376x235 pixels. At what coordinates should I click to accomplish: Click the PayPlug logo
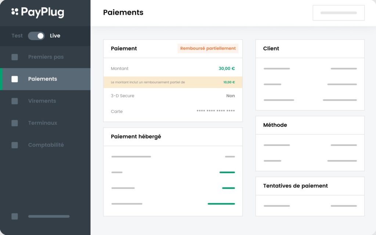37,13
